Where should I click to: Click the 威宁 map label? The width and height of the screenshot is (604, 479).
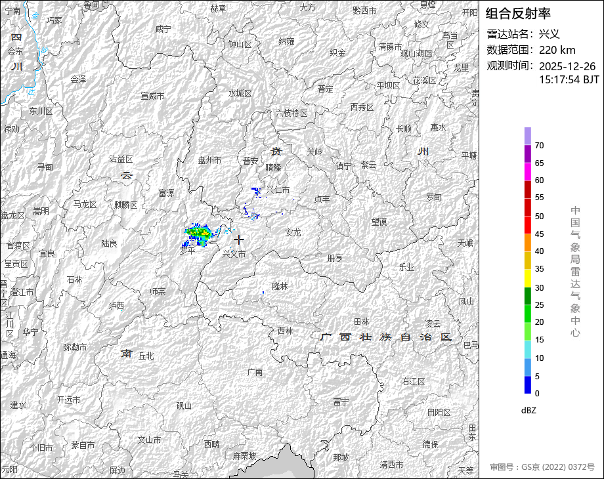[x=163, y=29]
